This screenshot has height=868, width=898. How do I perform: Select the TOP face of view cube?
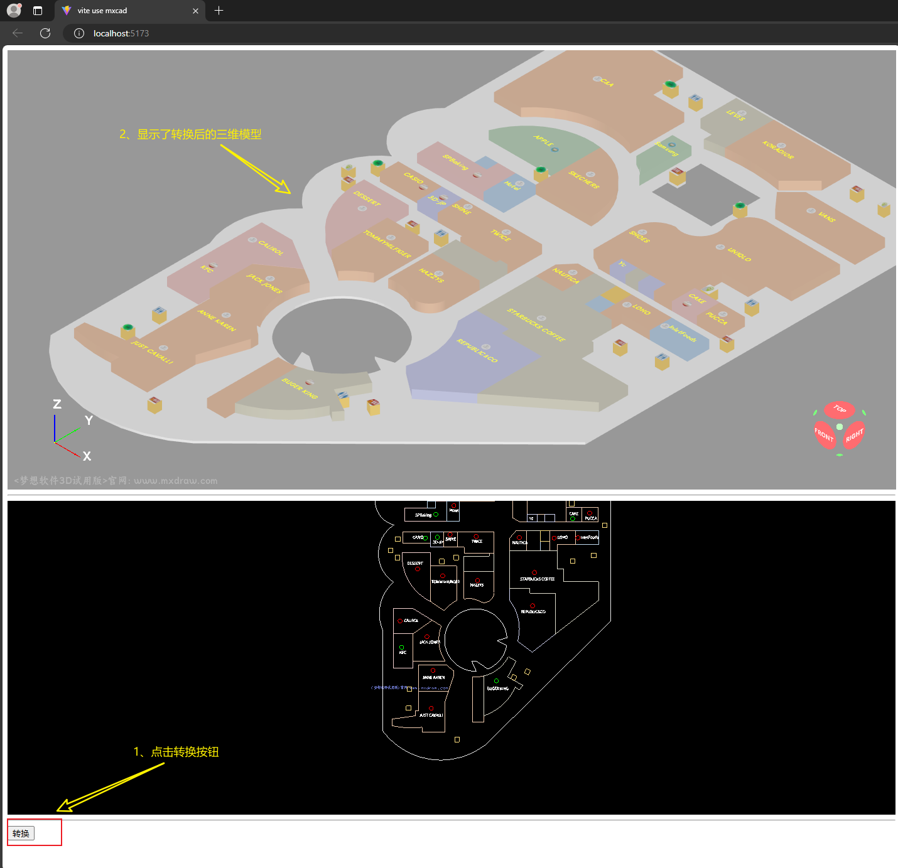point(840,409)
